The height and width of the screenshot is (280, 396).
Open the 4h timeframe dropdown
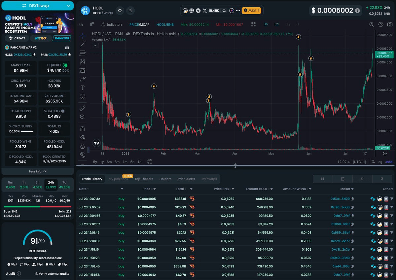81,24
